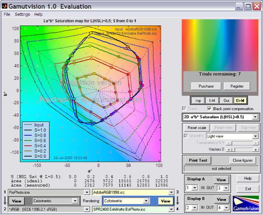The image size is (263, 215).
Task: Open the AdobeRGB1998.icc profile dropdown
Action: [133, 192]
